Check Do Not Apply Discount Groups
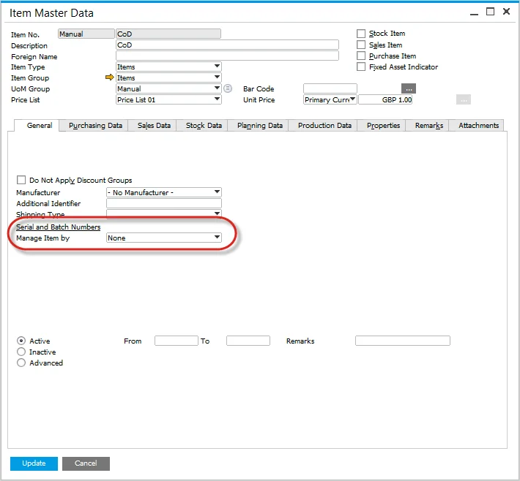The width and height of the screenshot is (520, 481). pos(21,181)
